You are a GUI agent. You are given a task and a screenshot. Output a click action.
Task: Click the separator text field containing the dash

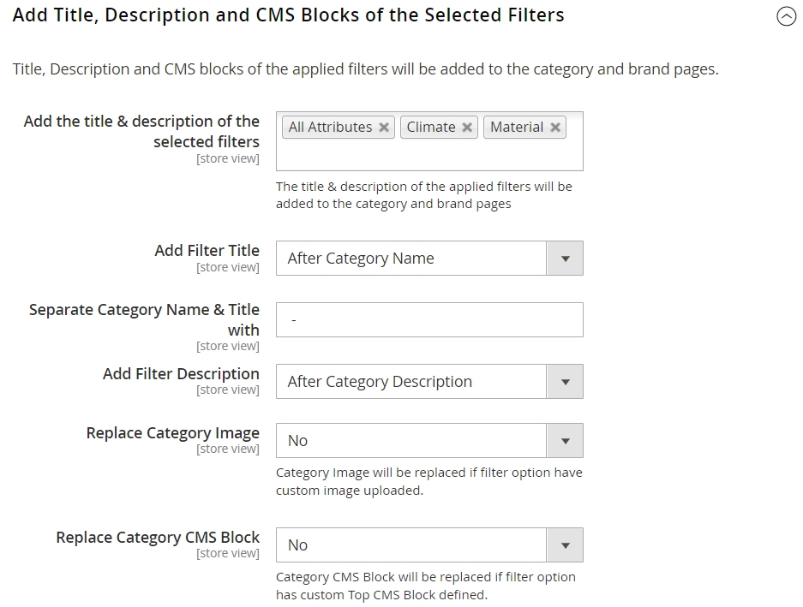coord(429,320)
